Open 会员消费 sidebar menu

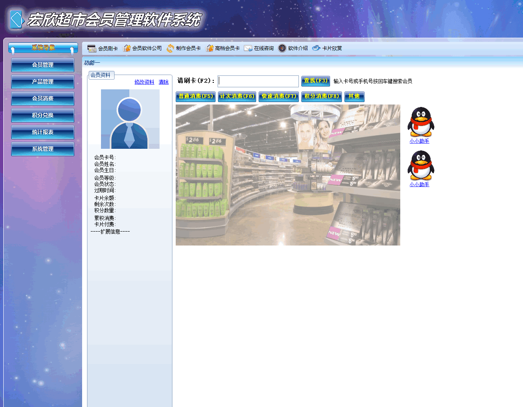point(43,98)
